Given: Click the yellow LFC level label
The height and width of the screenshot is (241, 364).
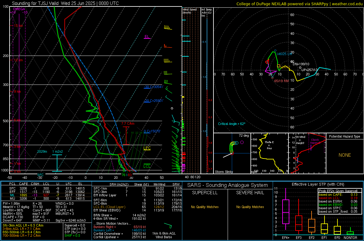Looking at the screenshot, I should click(x=147, y=148).
